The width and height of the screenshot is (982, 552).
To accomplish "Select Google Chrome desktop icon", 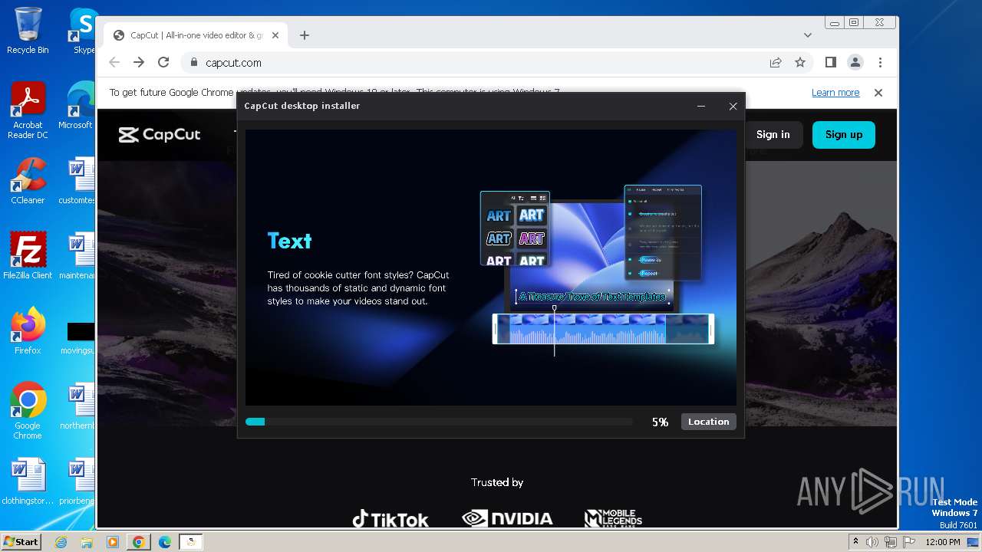I will point(28,411).
